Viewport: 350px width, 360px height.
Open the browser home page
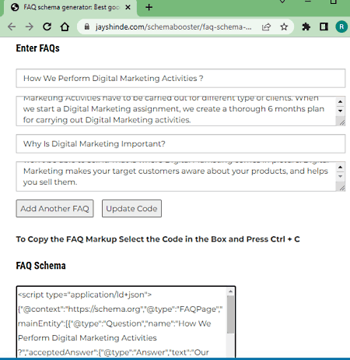click(65, 26)
